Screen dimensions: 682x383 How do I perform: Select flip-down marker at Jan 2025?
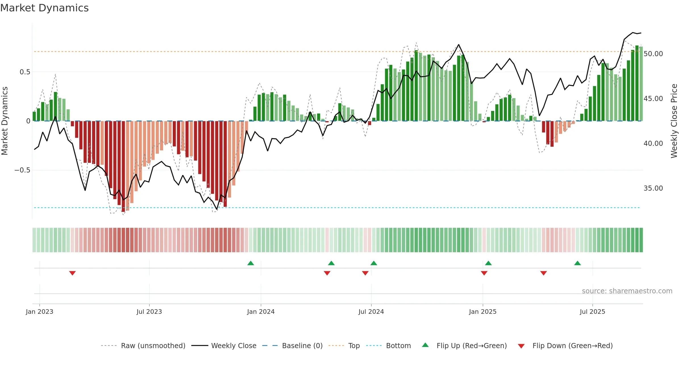[484, 273]
